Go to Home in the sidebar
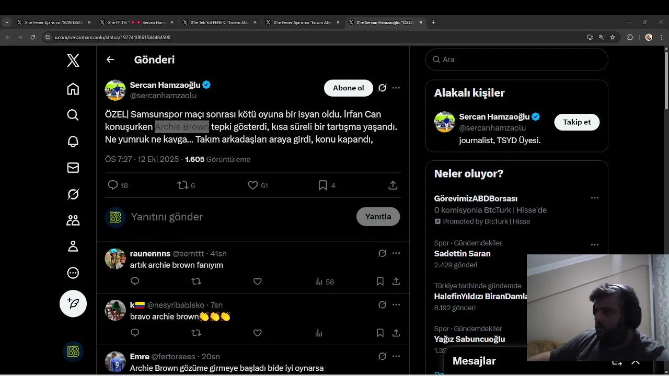 click(73, 89)
